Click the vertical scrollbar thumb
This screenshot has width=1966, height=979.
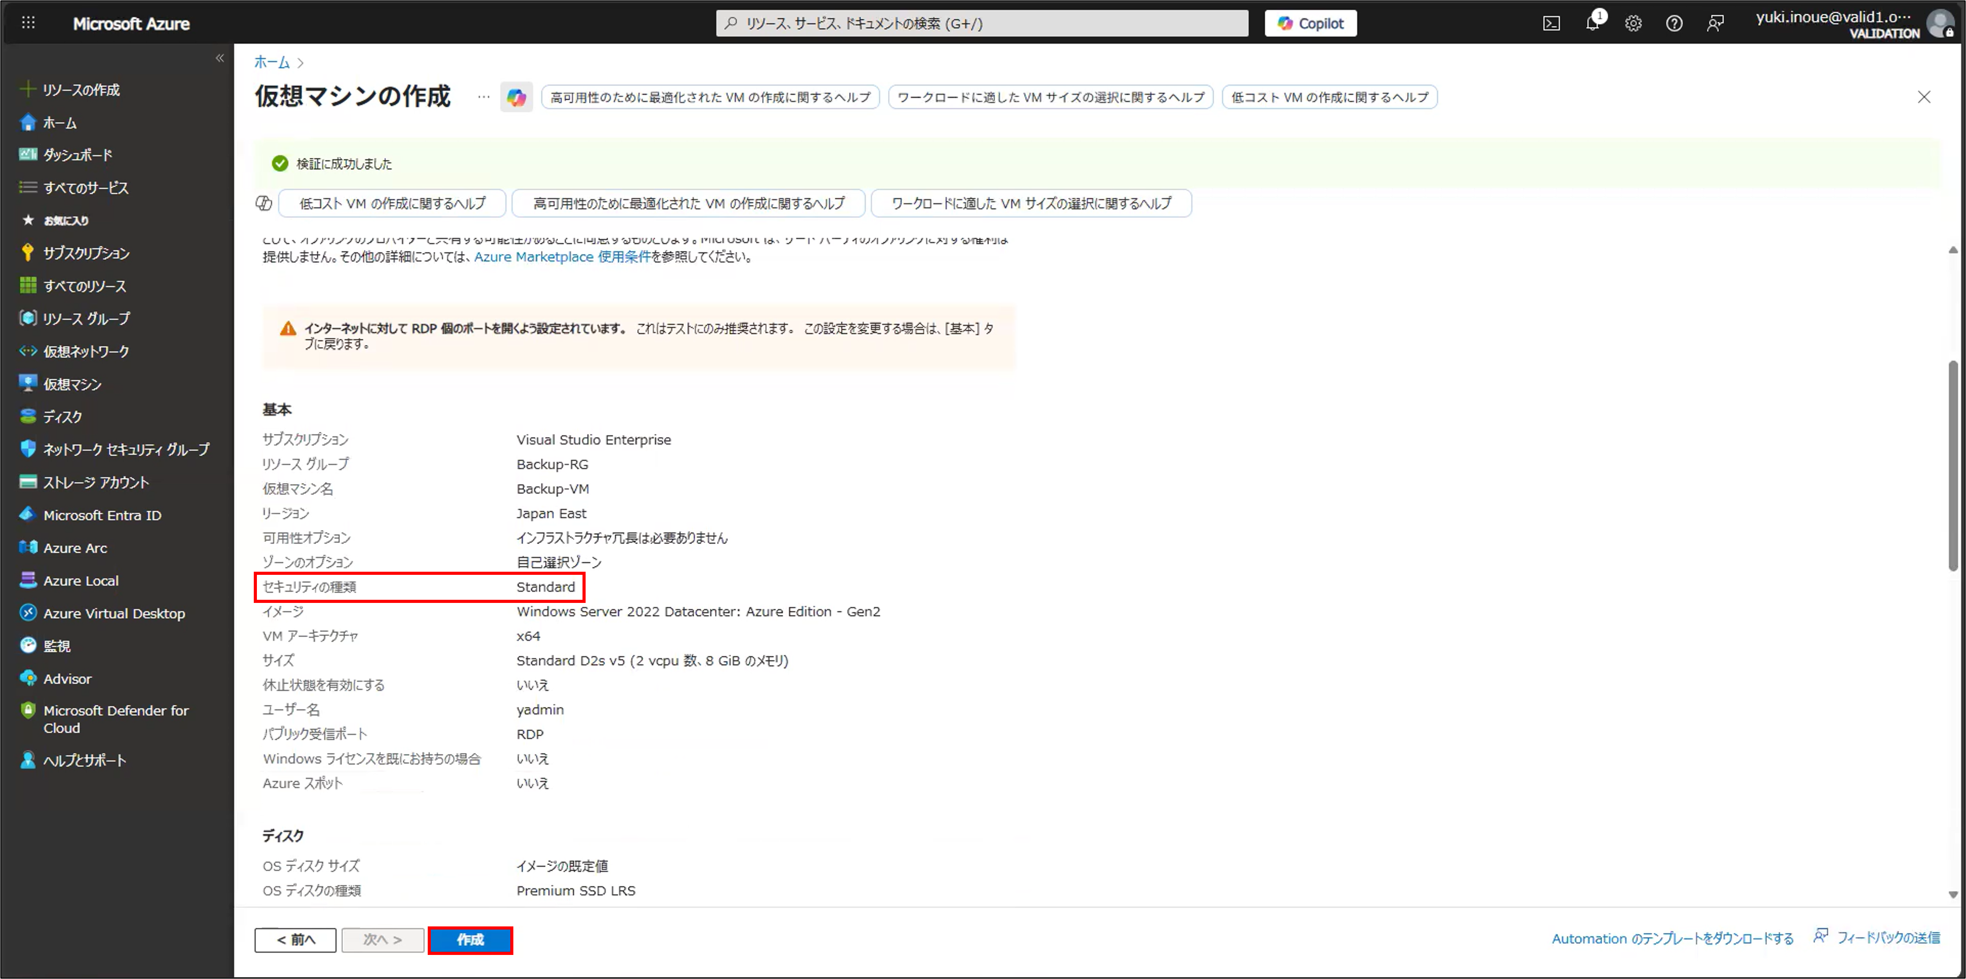1952,465
